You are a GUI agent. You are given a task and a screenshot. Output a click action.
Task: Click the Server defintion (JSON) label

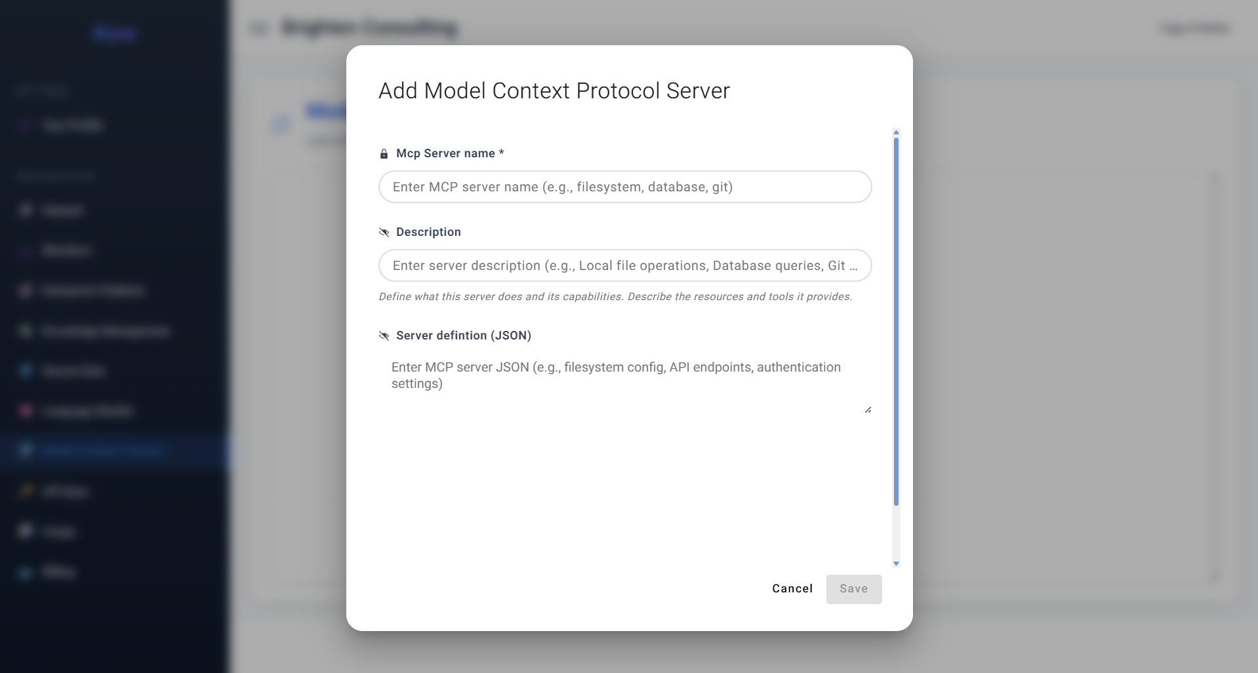click(x=464, y=336)
